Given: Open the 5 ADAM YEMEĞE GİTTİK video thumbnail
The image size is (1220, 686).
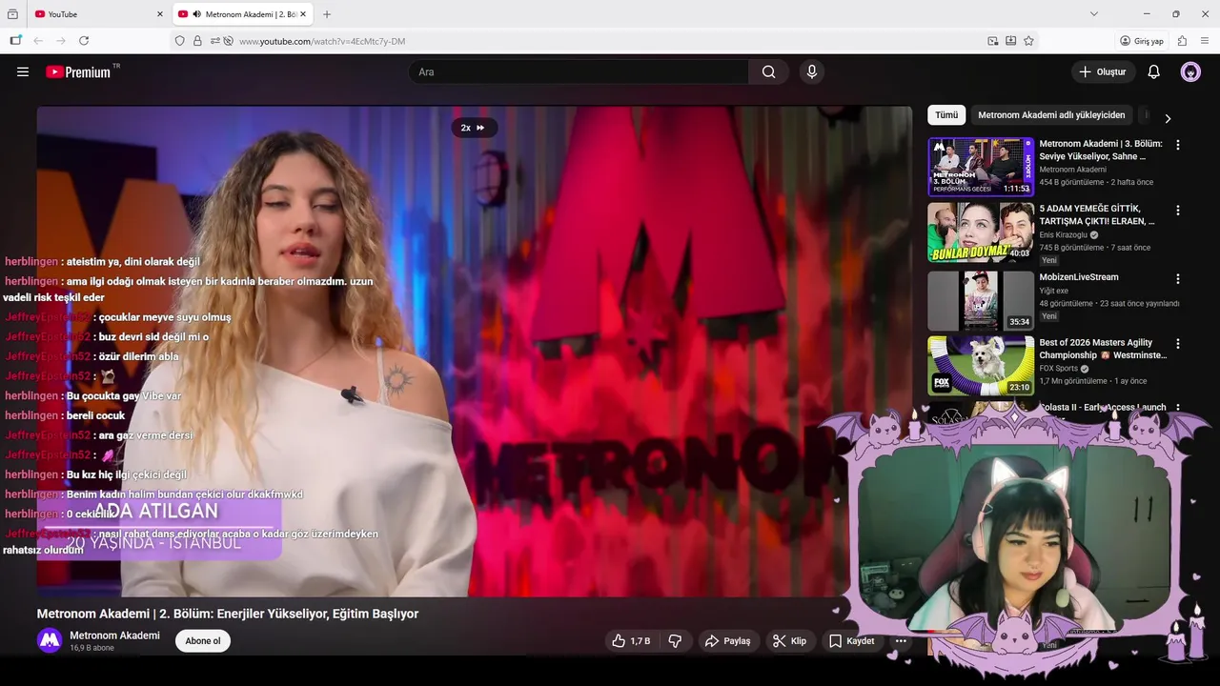Looking at the screenshot, I should 981,232.
